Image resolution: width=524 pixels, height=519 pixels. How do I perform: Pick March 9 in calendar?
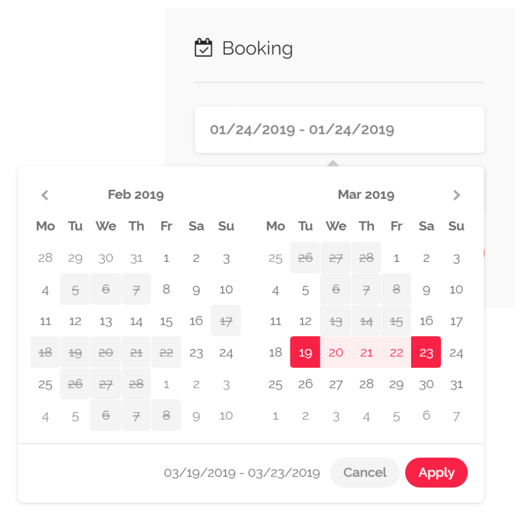click(426, 290)
